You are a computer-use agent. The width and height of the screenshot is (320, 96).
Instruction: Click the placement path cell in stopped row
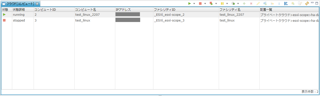(x=289, y=20)
